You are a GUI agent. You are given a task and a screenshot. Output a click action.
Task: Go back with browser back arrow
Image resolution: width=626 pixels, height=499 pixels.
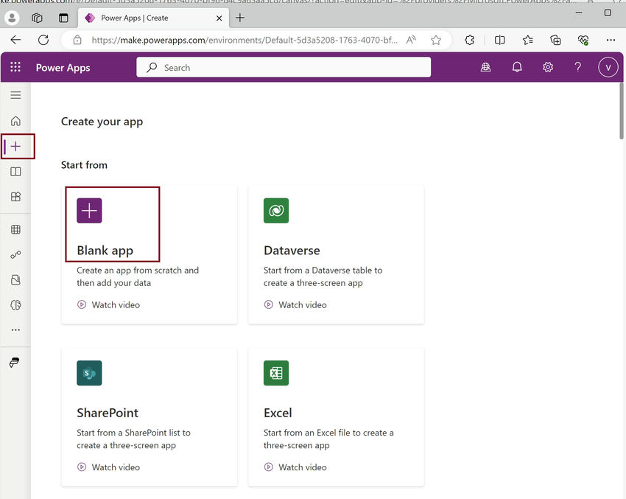pyautogui.click(x=15, y=40)
